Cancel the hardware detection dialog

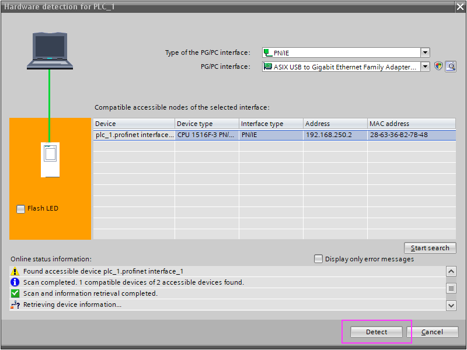pyautogui.click(x=432, y=332)
